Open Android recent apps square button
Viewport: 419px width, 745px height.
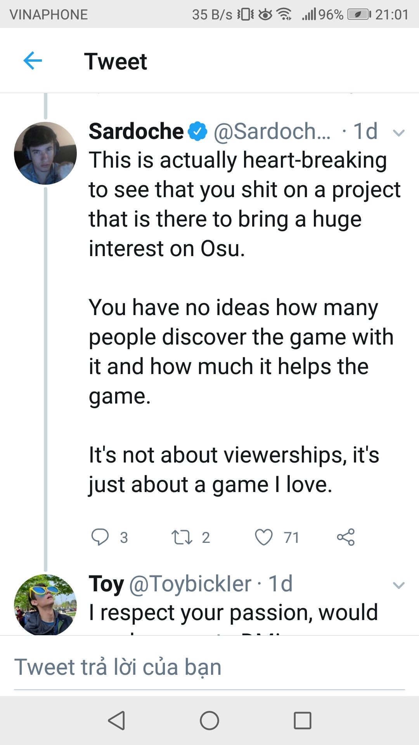(303, 721)
